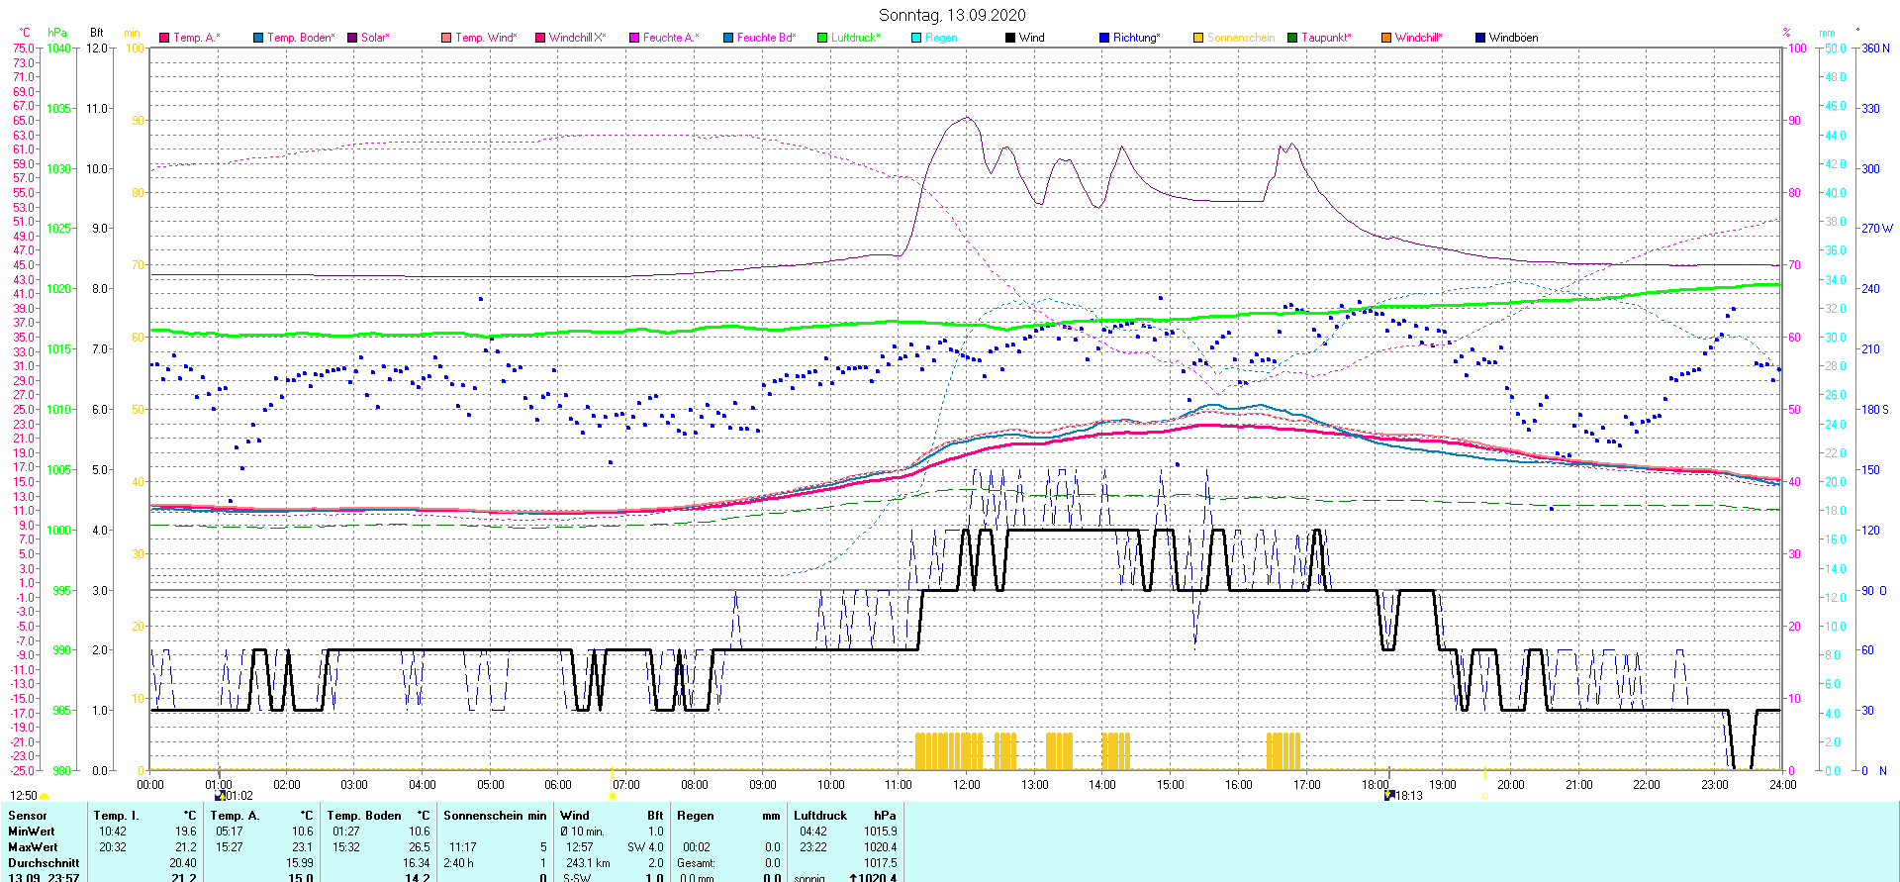The width and height of the screenshot is (1900, 882).
Task: Click the Regen cyan legend square
Action: click(916, 38)
